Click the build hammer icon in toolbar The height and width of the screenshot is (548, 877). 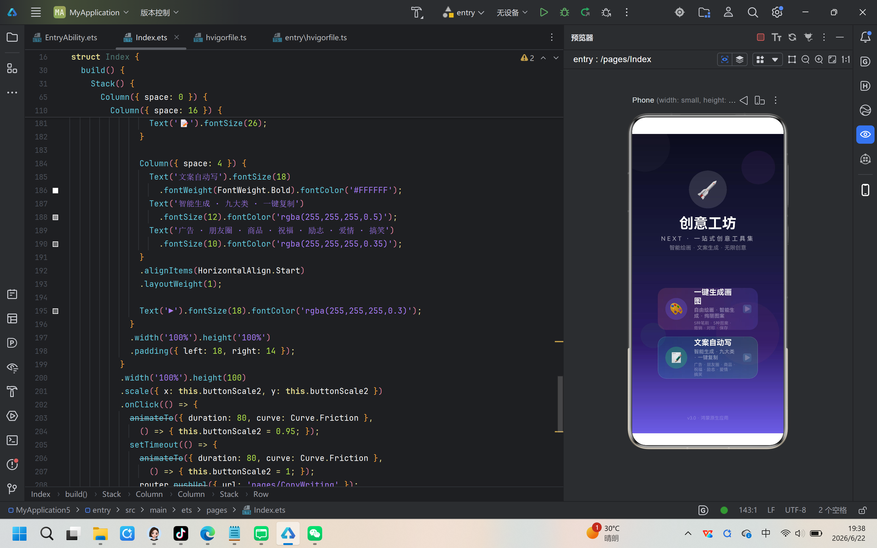417,12
